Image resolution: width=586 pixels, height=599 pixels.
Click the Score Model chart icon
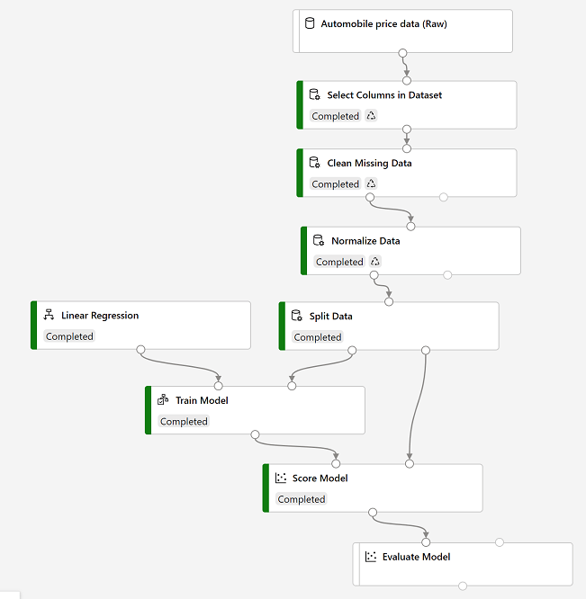pos(281,478)
